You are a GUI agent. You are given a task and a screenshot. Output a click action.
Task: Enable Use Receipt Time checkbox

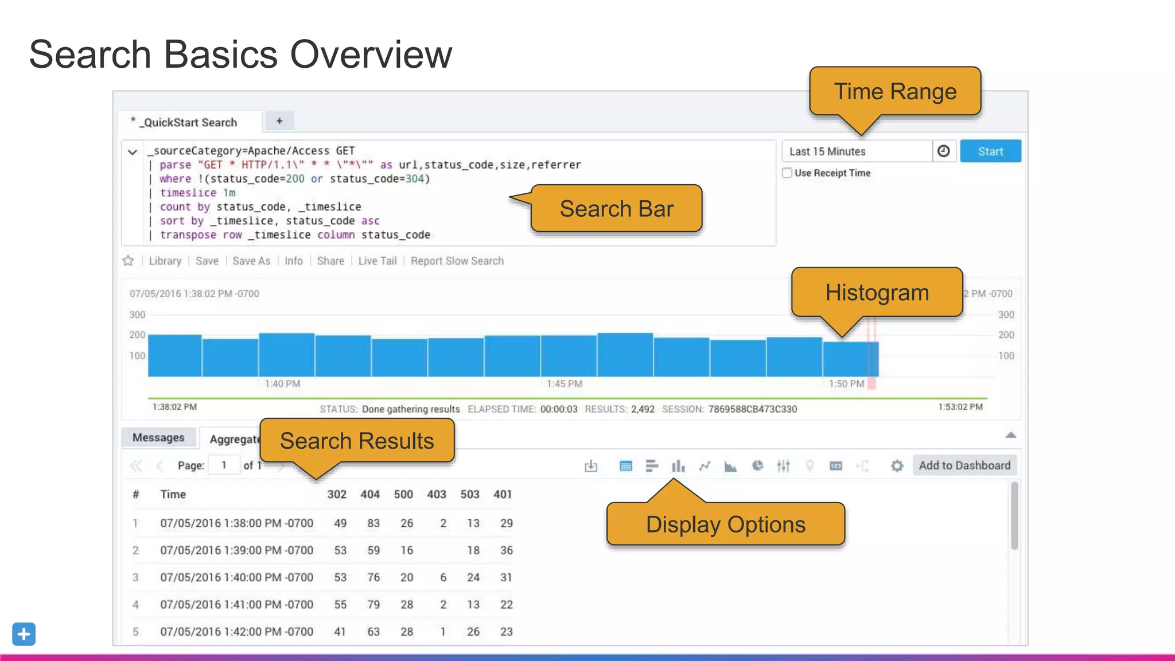point(787,173)
